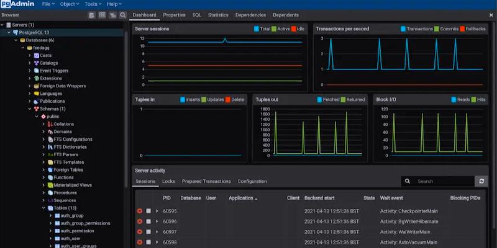The image size is (497, 248).
Task: Collapse the Tables (13) node
Action: pos(43,208)
